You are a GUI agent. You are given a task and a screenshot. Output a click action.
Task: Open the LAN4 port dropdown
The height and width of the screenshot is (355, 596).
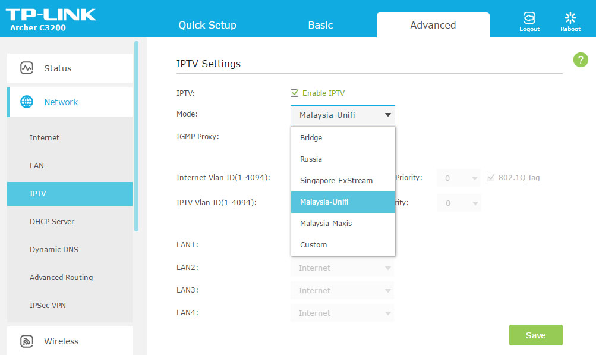tap(342, 313)
